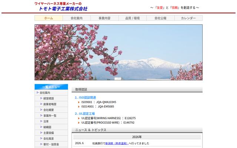237x148 pixels.
Task: Click the UL PROCESSD WIRE E146792 entry
Action: 108,122
